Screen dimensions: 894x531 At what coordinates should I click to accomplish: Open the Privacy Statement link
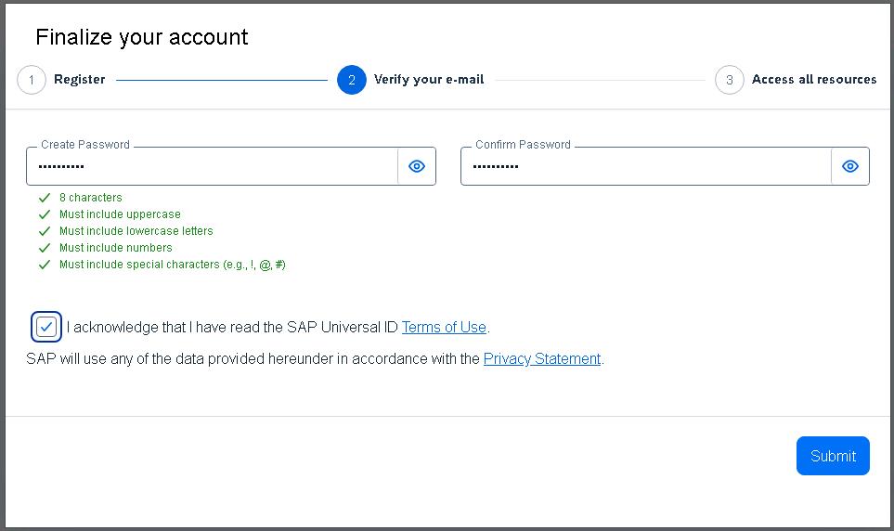[x=542, y=358]
